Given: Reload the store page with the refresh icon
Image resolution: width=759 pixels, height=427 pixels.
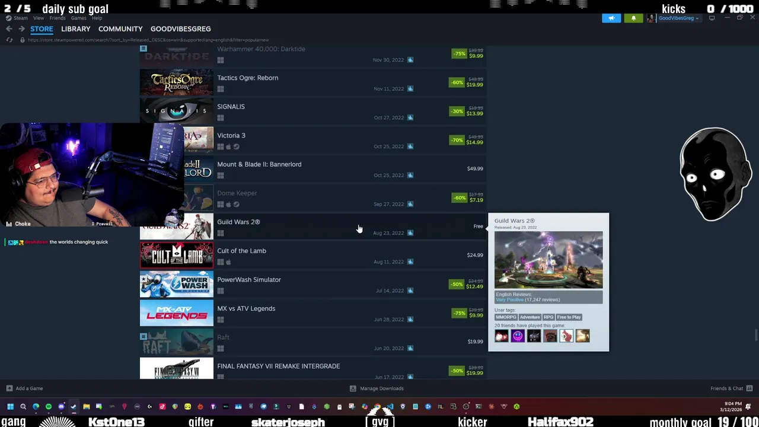Looking at the screenshot, I should [9, 40].
